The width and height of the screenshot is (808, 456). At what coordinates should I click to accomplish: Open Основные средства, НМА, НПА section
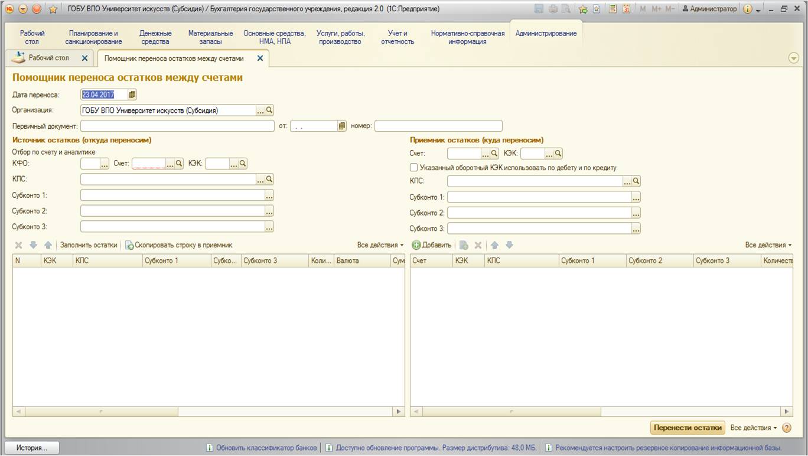275,37
